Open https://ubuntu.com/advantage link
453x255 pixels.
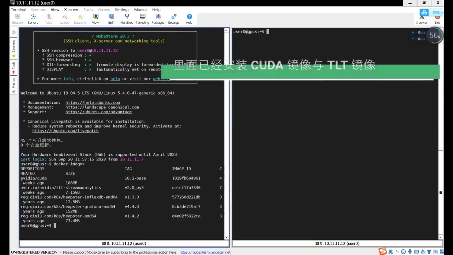(98, 112)
